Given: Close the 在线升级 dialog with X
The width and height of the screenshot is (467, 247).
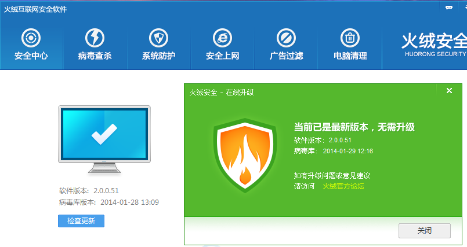Looking at the screenshot, I should (449, 91).
